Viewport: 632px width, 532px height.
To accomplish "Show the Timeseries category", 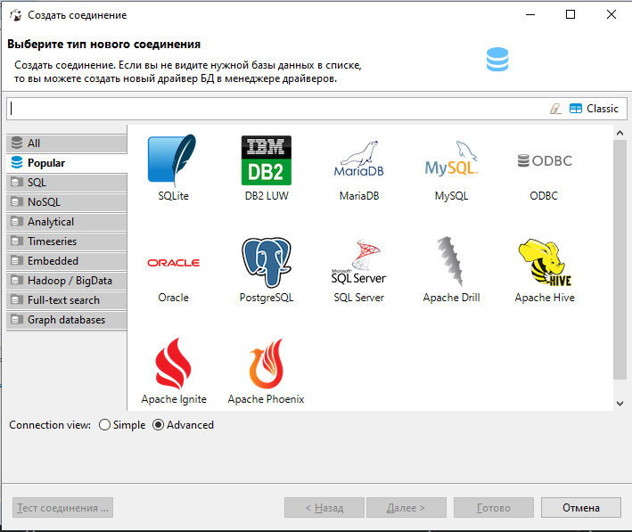I will (67, 241).
